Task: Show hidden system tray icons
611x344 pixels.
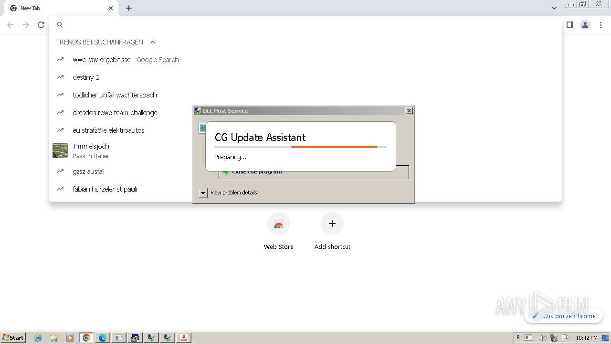Action: point(518,337)
